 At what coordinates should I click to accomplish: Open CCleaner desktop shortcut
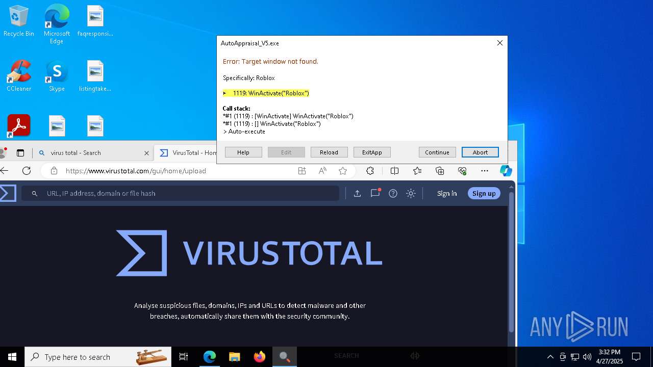click(x=19, y=76)
